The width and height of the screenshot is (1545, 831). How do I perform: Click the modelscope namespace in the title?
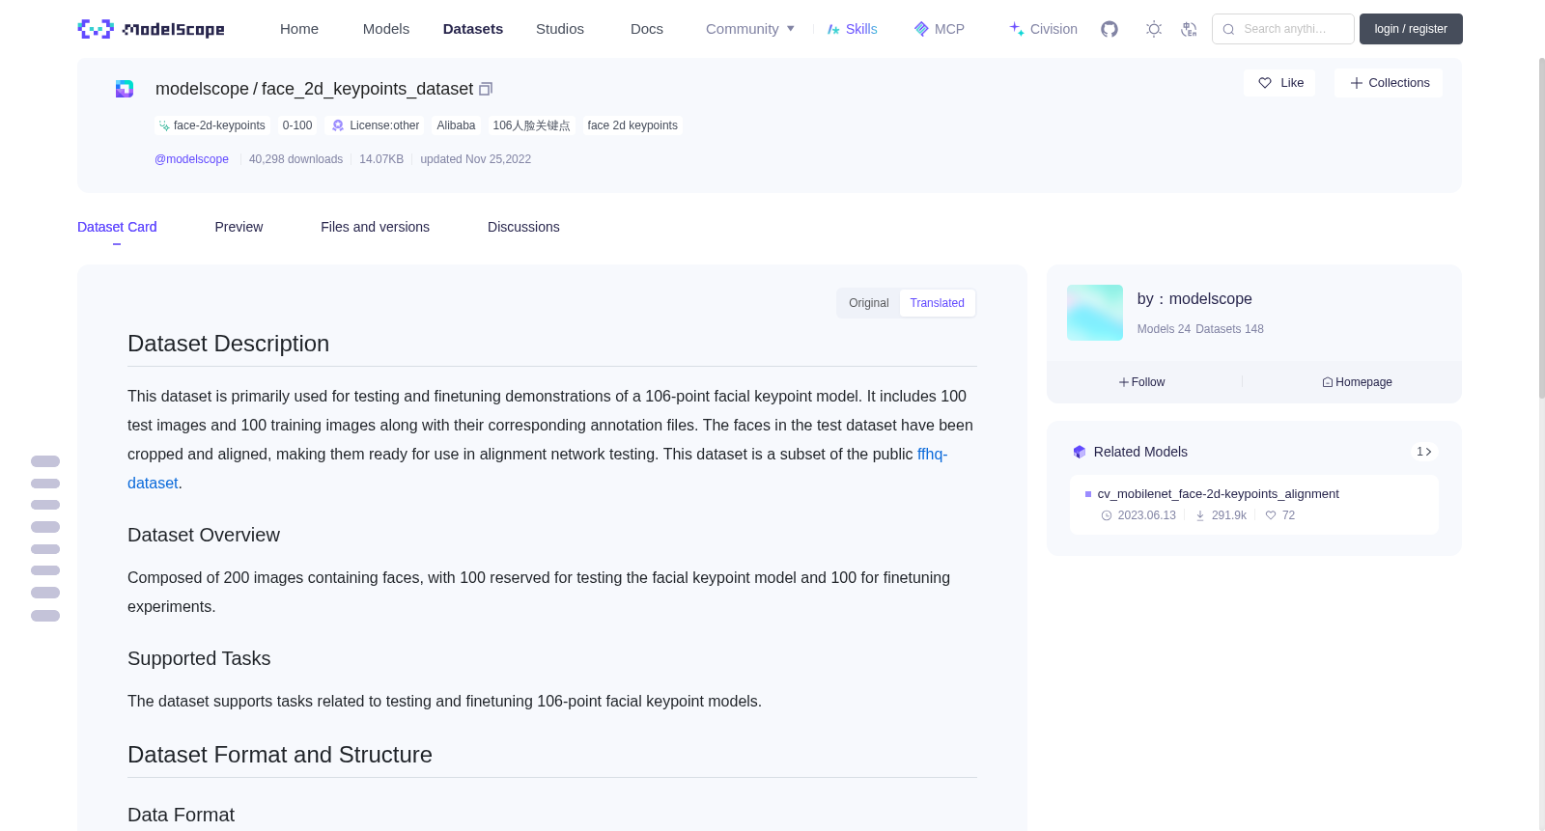pyautogui.click(x=202, y=89)
